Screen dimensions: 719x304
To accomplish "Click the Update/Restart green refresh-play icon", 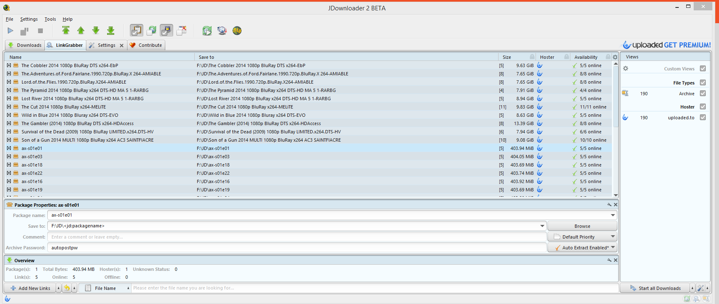I will 207,31.
